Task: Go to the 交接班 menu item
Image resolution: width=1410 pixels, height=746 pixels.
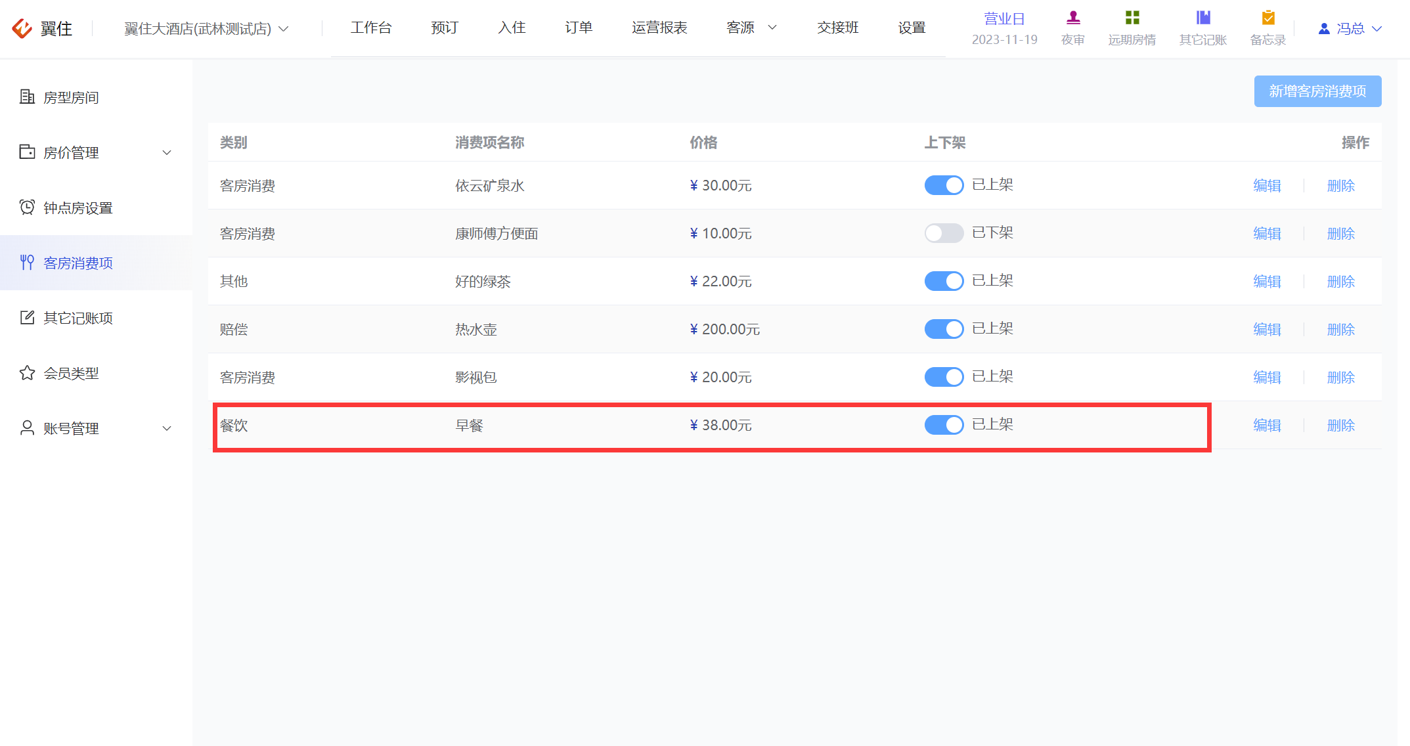Action: [x=837, y=28]
